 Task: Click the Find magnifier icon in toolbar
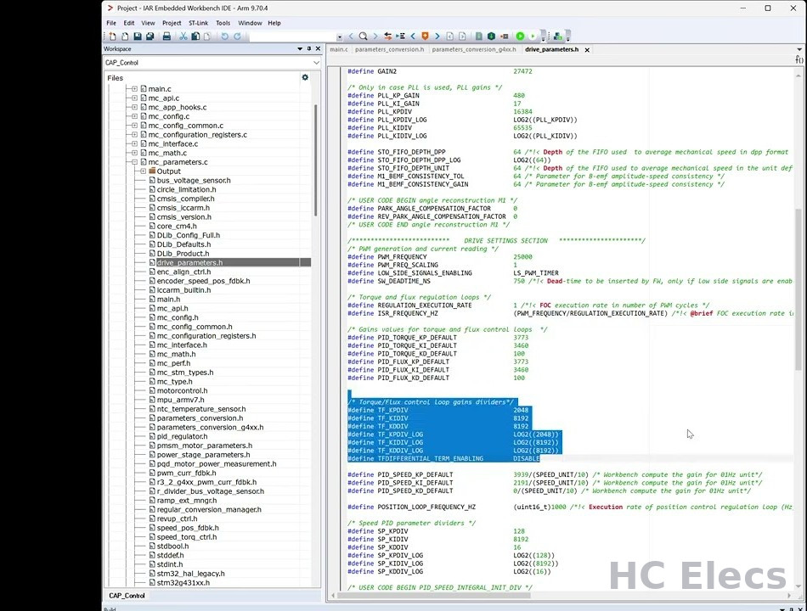pyautogui.click(x=363, y=36)
